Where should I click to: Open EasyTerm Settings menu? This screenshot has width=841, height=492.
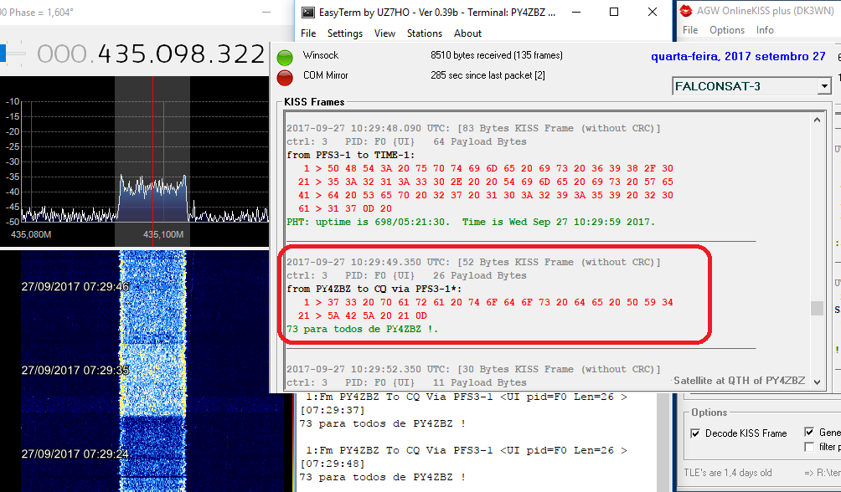345,33
